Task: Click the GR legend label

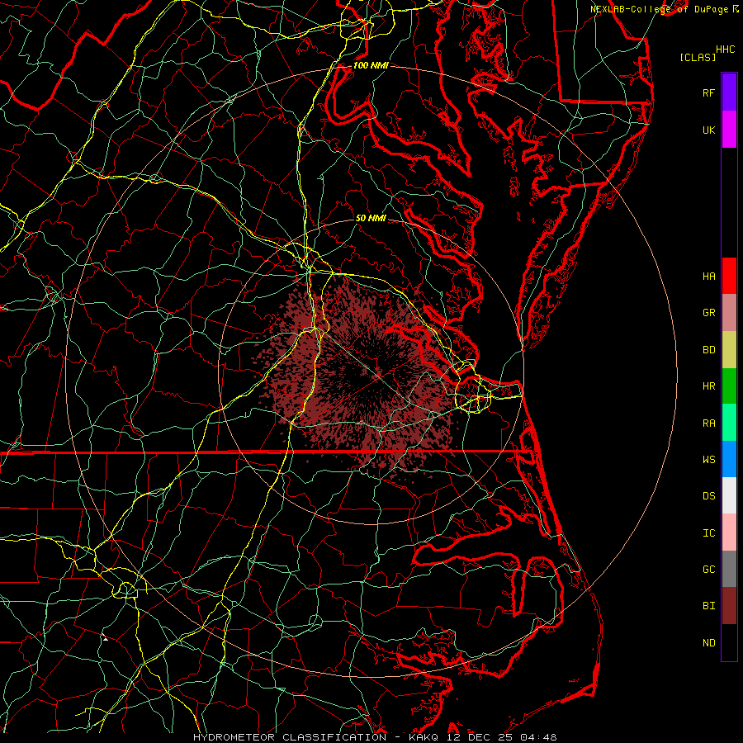Action: coord(709,313)
